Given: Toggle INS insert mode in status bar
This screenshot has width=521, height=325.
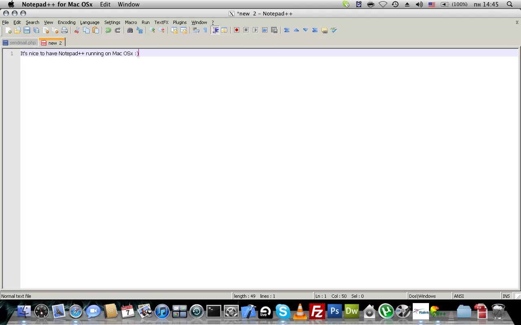Looking at the screenshot, I should (x=506, y=296).
